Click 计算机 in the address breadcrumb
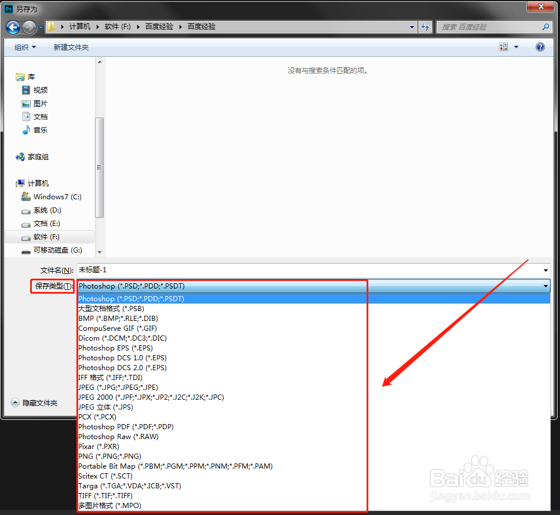The image size is (560, 515). point(80,27)
